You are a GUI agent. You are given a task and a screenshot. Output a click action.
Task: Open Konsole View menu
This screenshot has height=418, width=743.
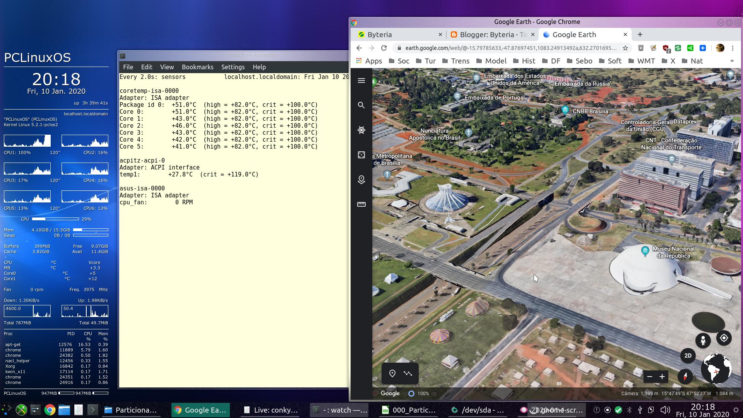pyautogui.click(x=167, y=67)
